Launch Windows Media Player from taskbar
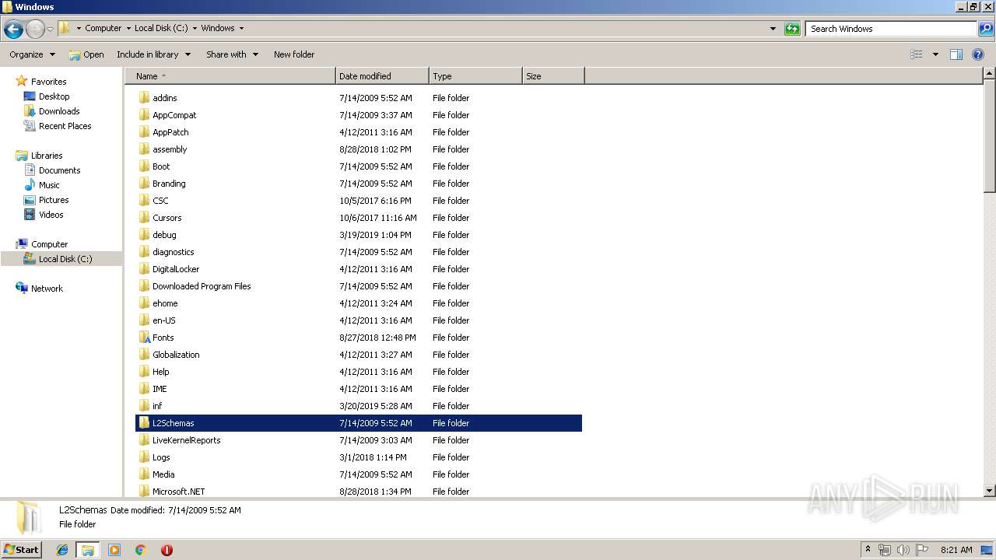This screenshot has width=996, height=560. tap(114, 550)
